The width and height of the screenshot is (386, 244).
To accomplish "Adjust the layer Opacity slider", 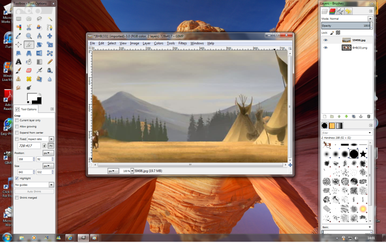I will [346, 26].
